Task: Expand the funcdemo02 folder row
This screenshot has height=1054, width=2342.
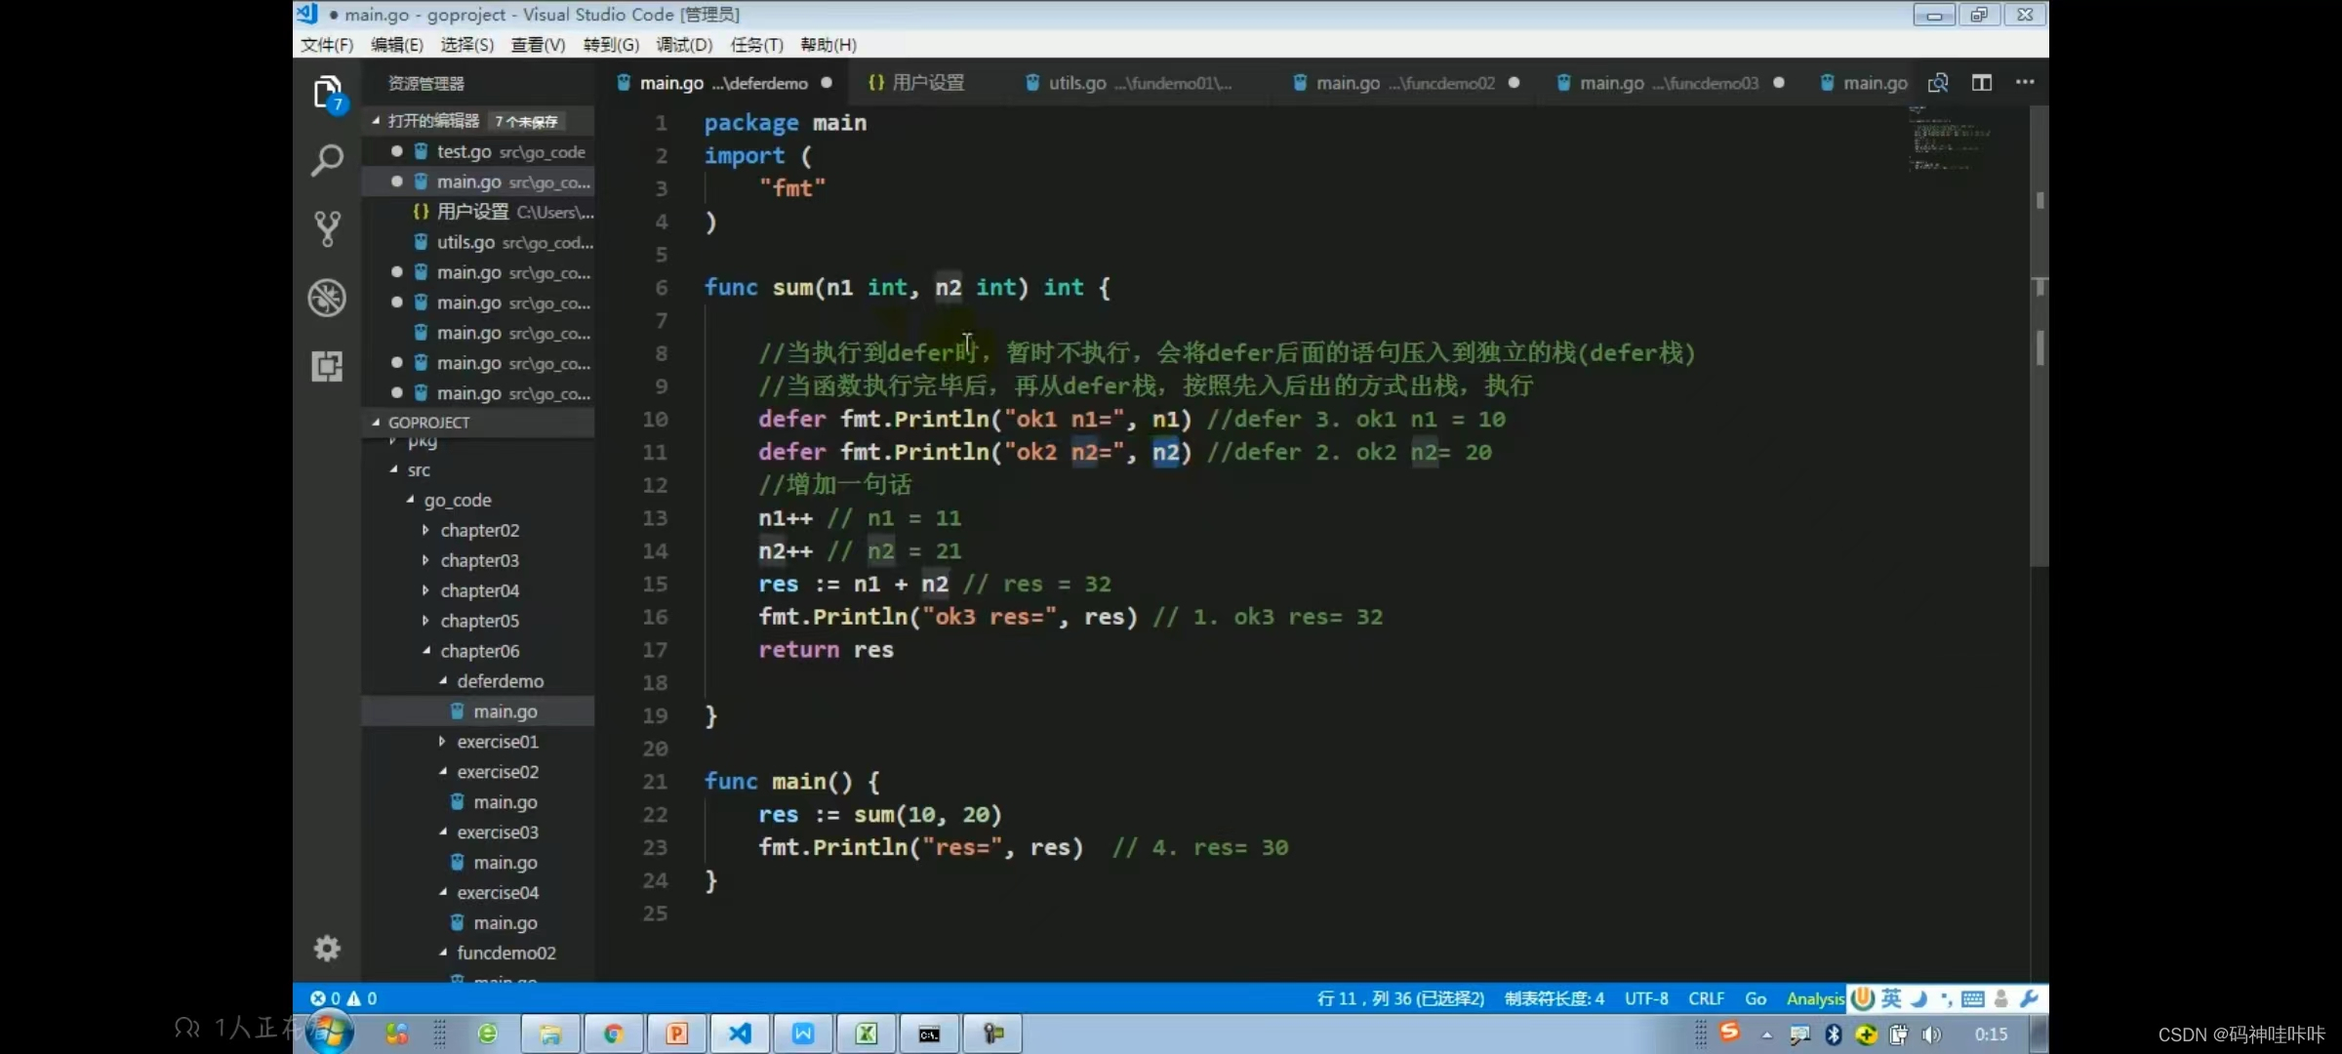Action: click(478, 953)
